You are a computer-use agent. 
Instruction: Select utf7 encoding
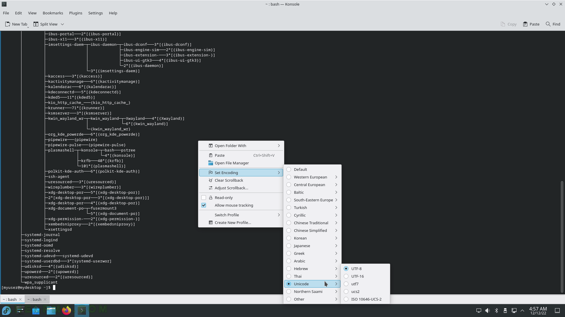365,284
